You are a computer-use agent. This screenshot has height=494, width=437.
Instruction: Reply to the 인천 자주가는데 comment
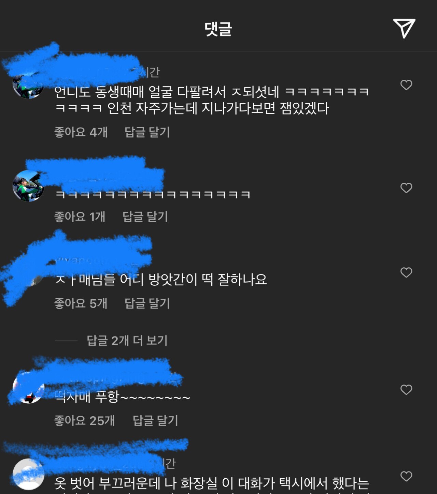147,132
